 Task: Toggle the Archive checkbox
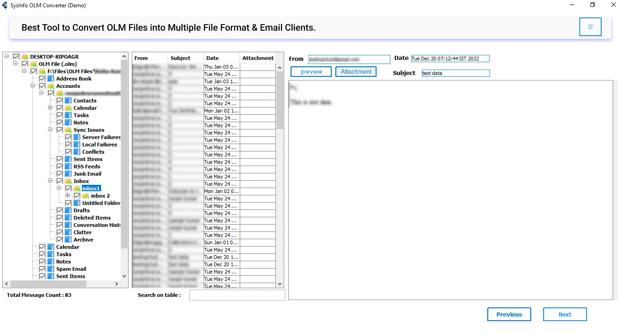tap(60, 240)
